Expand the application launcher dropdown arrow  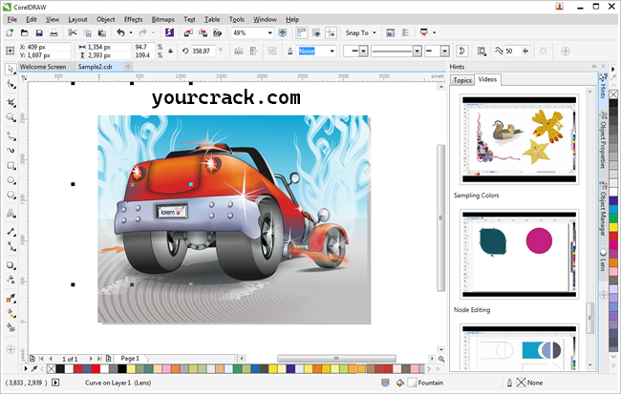(434, 32)
